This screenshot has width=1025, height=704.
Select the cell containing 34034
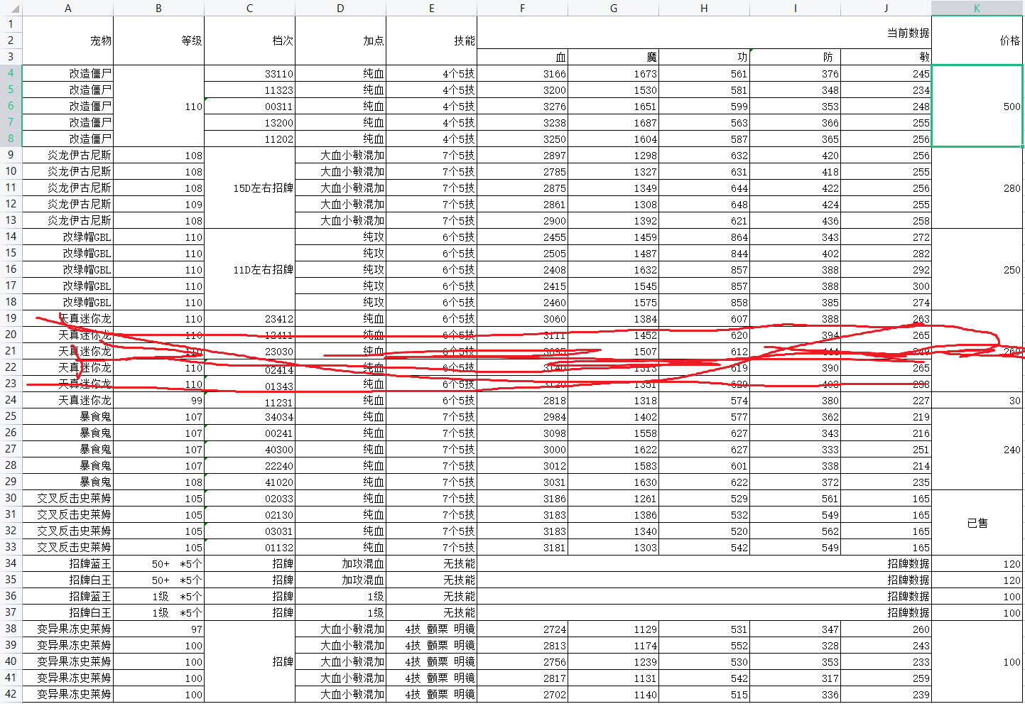coord(249,416)
